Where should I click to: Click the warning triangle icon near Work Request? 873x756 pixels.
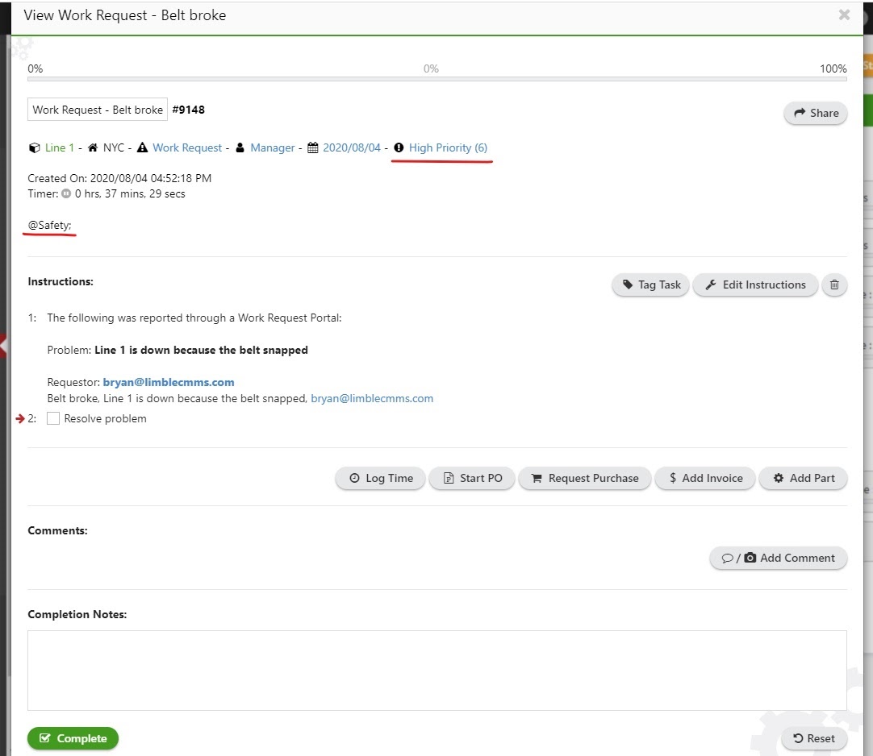tap(142, 148)
